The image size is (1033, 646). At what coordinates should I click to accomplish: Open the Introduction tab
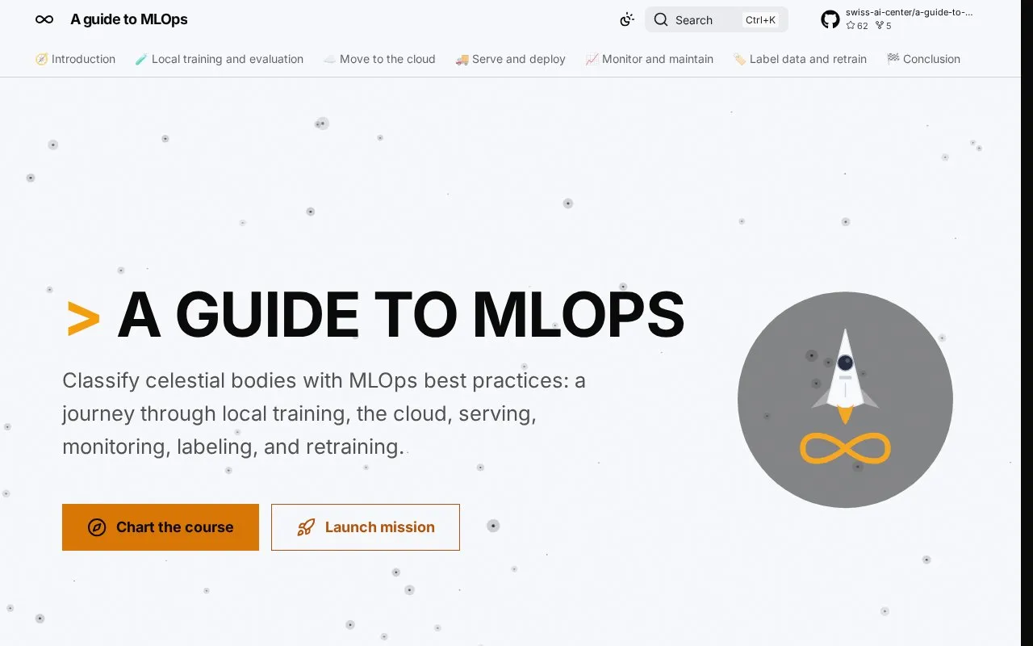pos(75,59)
